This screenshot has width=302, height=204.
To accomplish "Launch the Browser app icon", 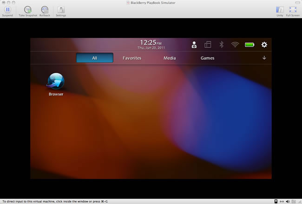I will [x=56, y=81].
